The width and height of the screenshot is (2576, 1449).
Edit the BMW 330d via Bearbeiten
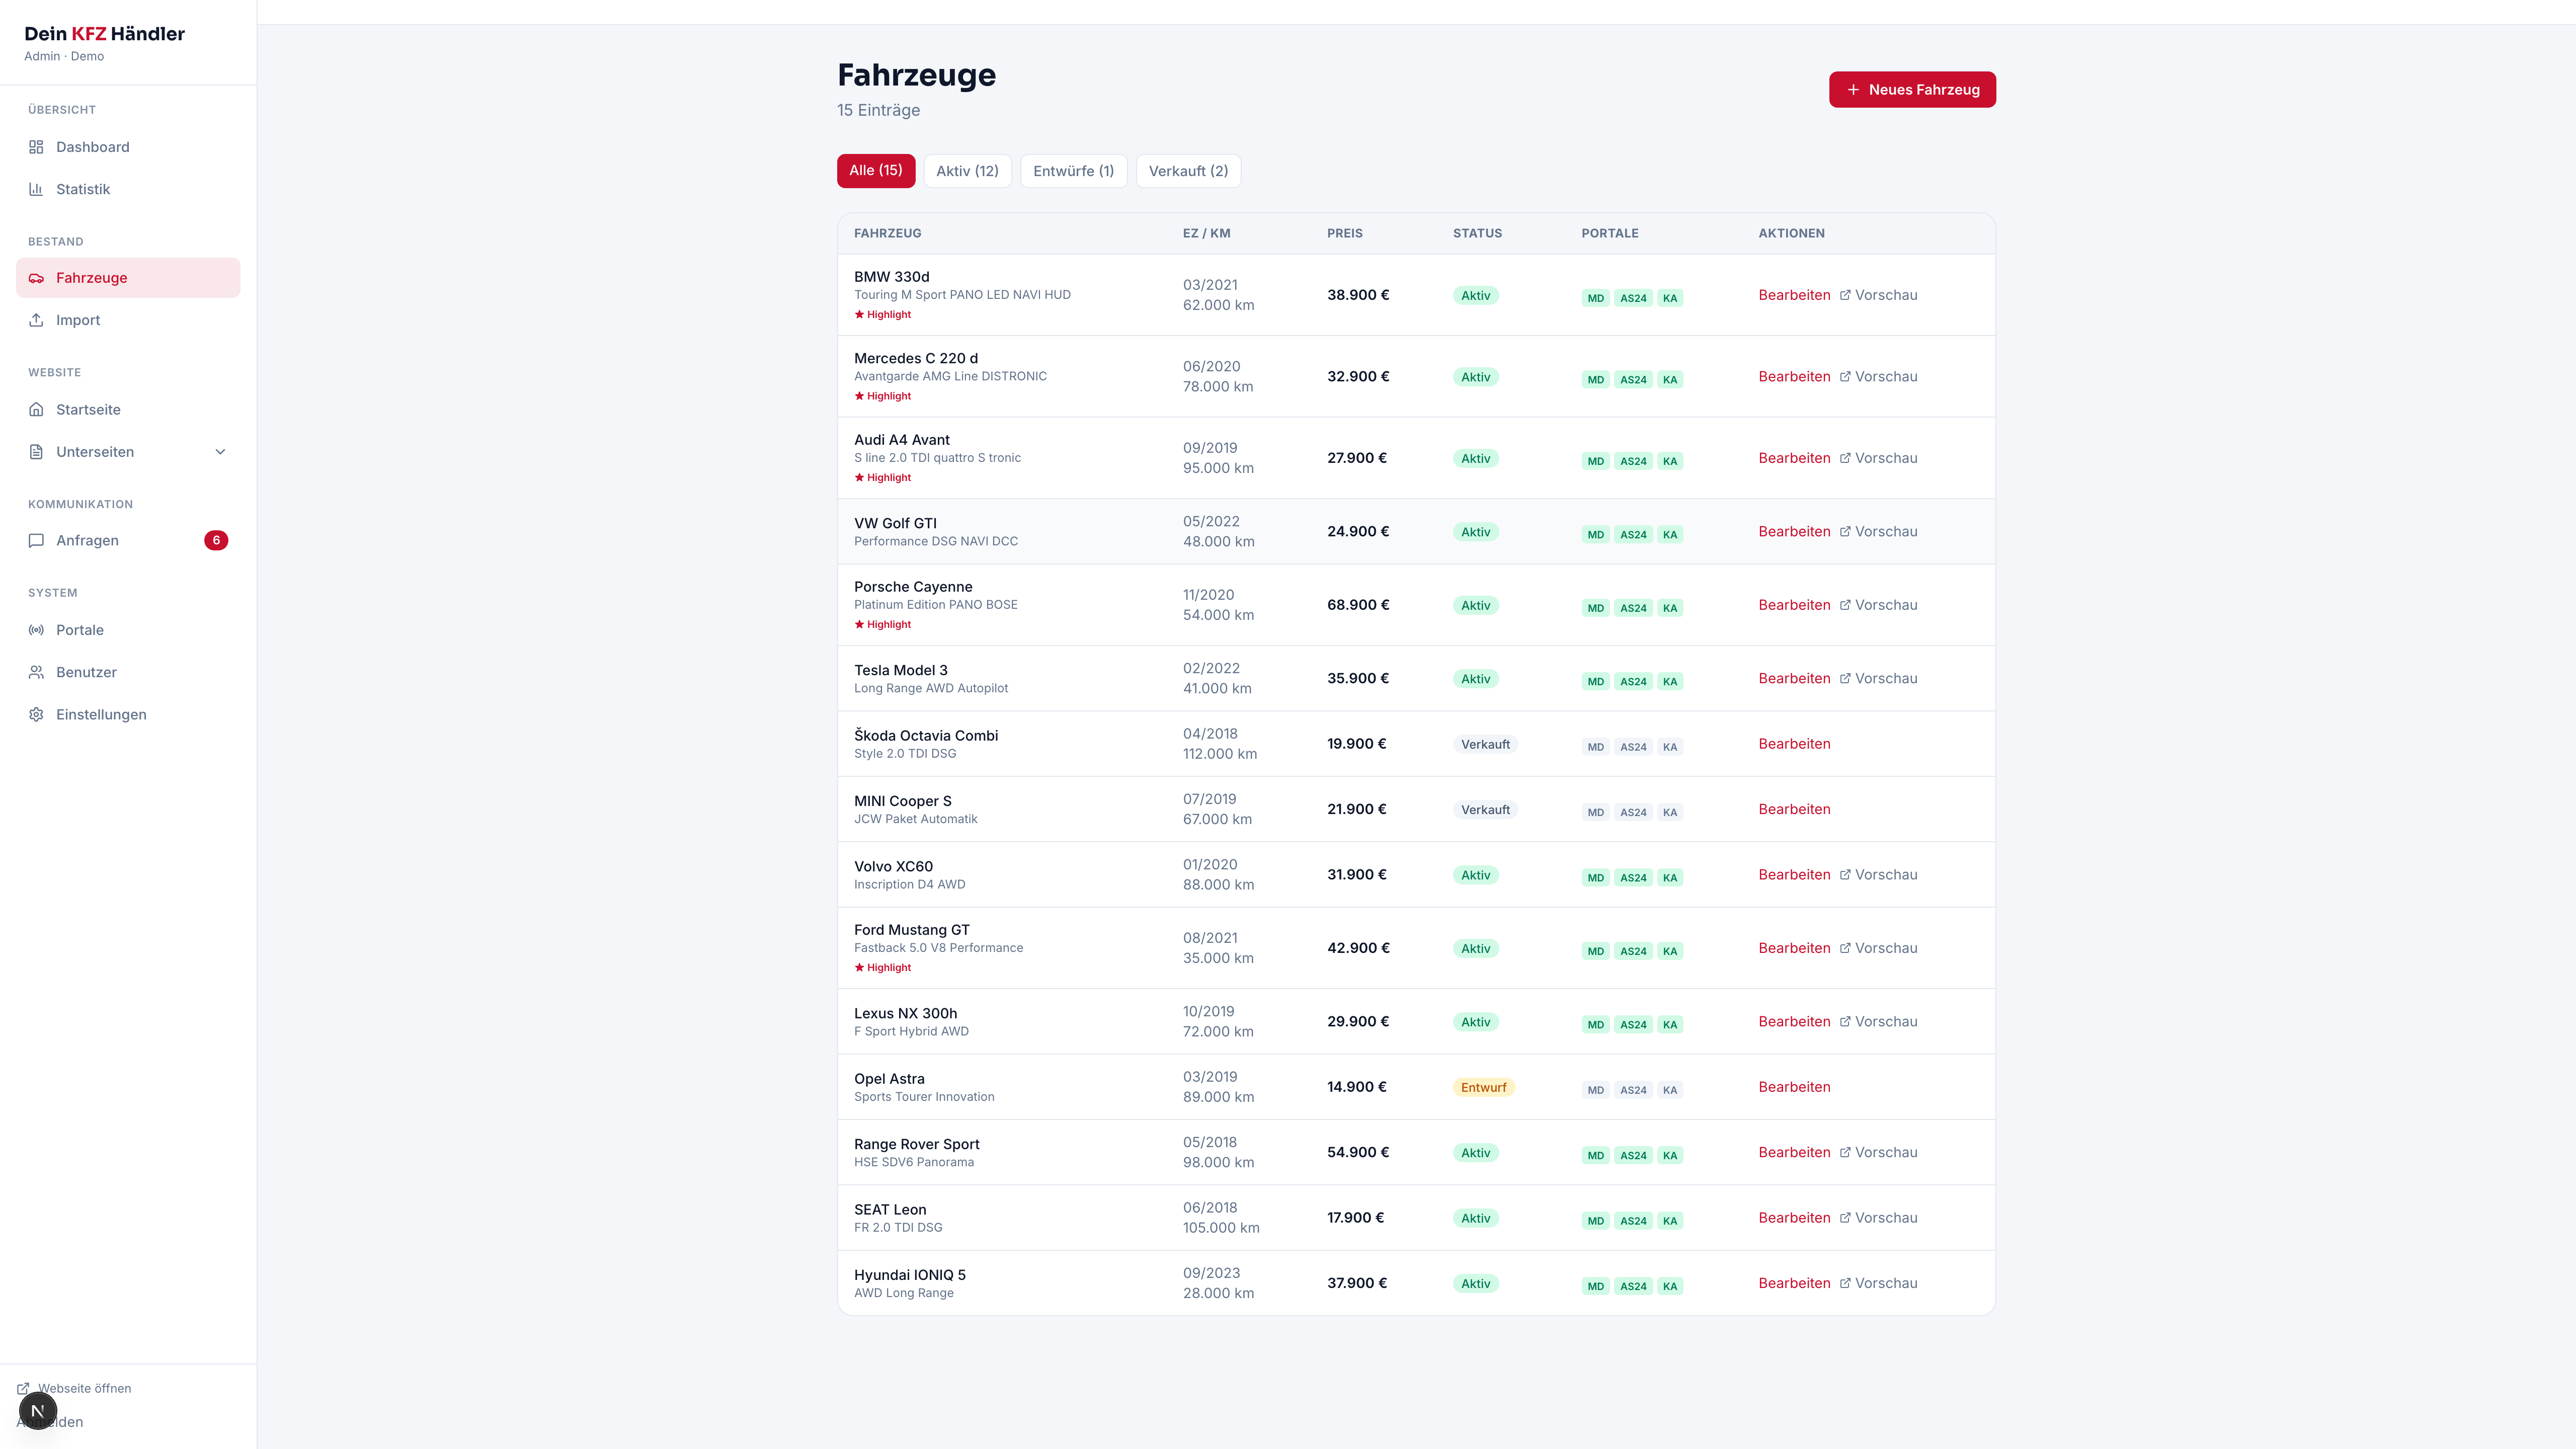(1794, 295)
